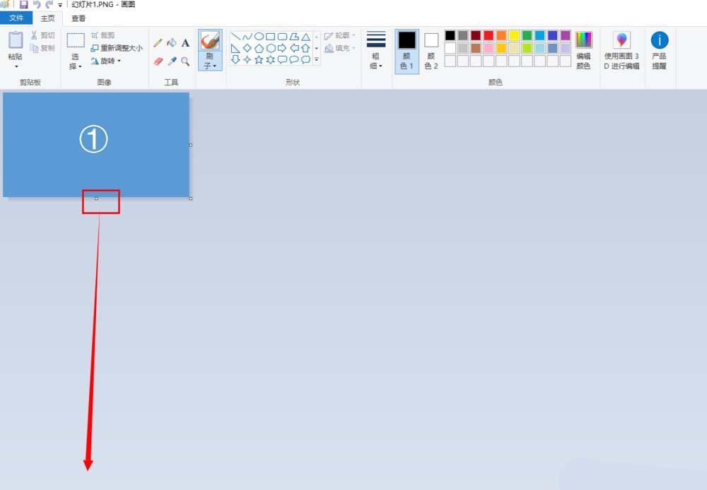
Task: Click the Save icon in quick access toolbar
Action: [x=25, y=4]
